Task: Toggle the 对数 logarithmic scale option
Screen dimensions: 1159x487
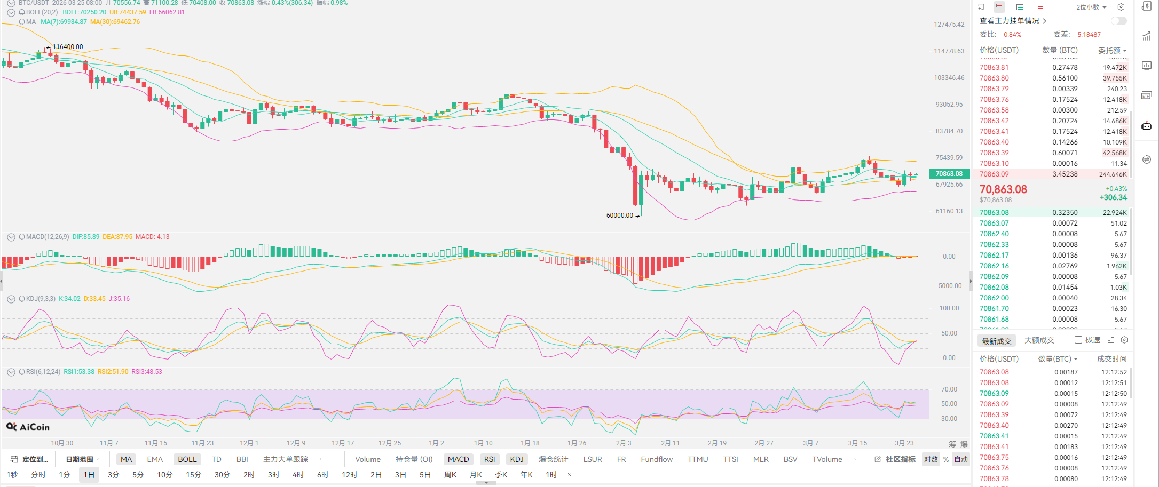Action: 931,459
